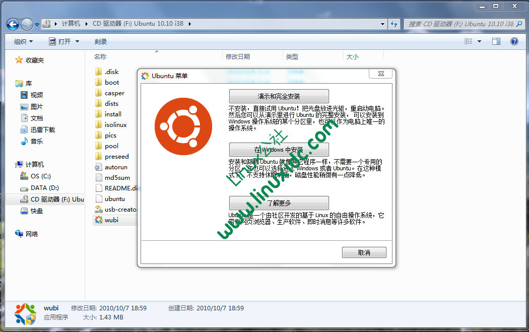The image size is (529, 332).
Task: Click the refresh address bar icon
Action: pyautogui.click(x=394, y=24)
